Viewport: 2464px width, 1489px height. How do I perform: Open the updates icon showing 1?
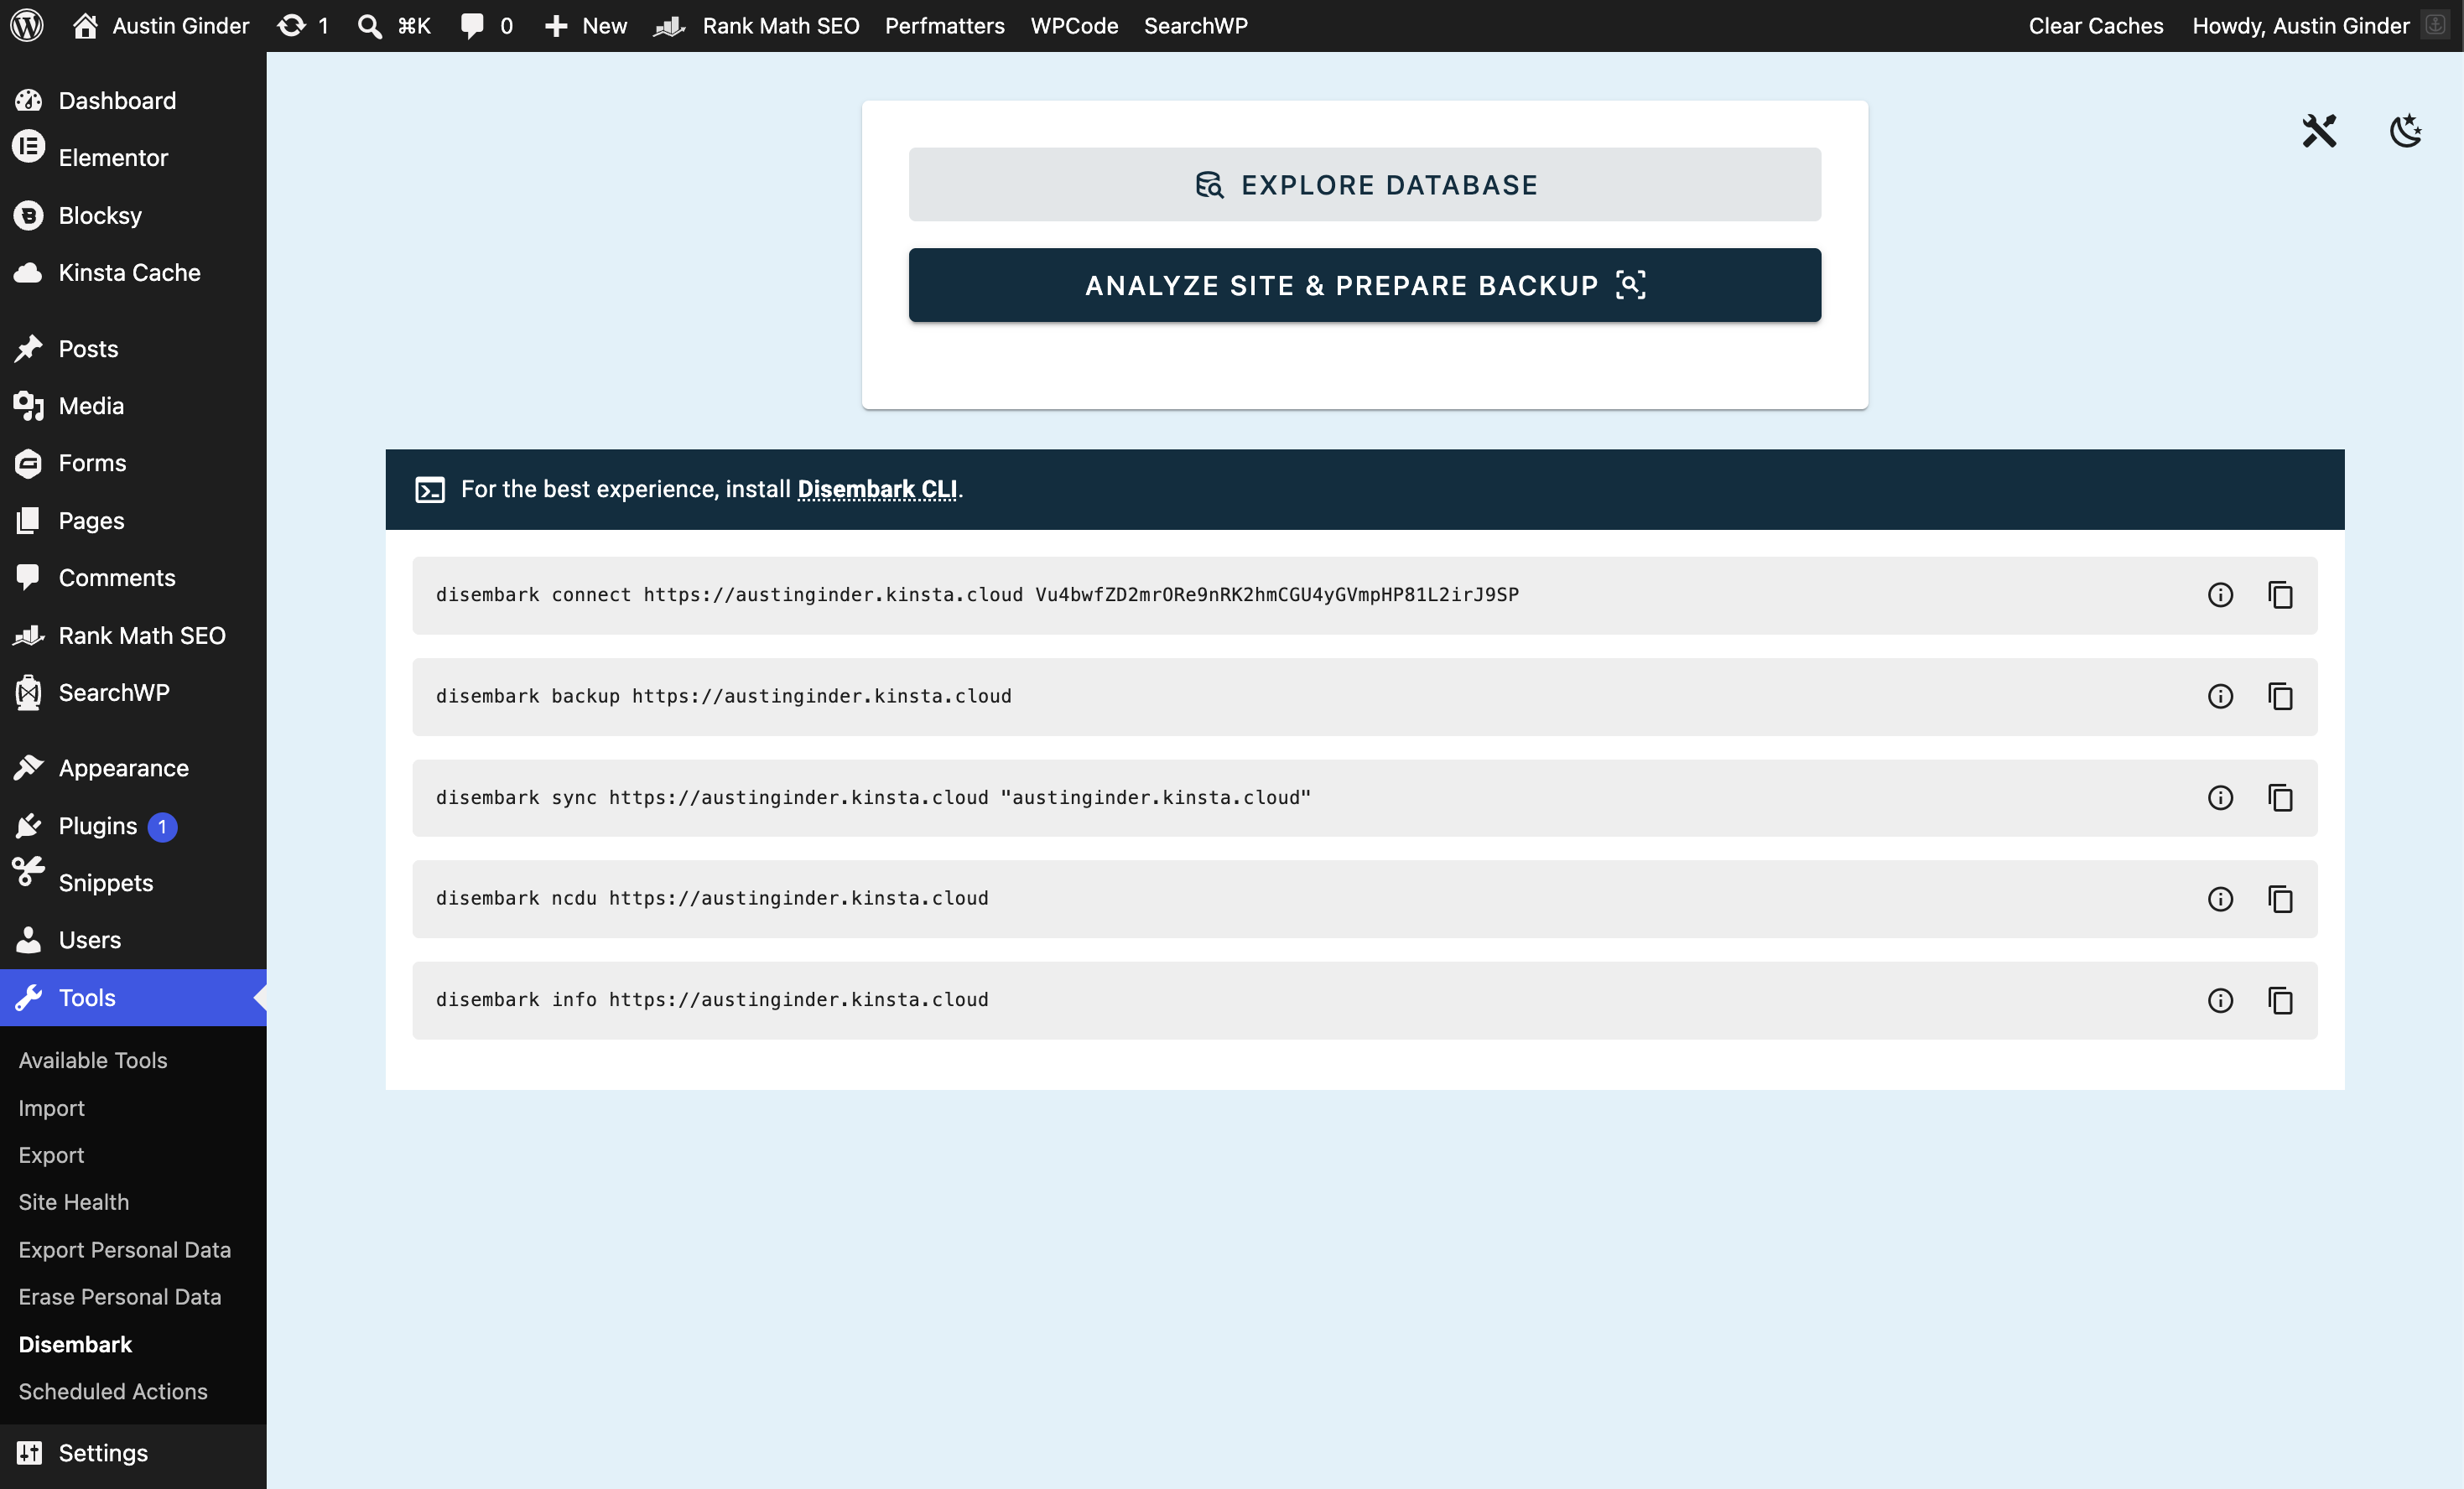click(x=303, y=25)
